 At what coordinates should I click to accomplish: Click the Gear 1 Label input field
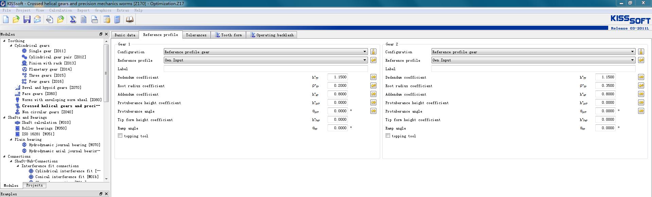(266, 68)
